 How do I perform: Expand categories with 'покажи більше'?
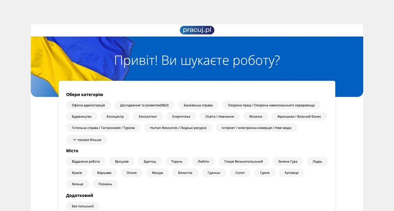tap(87, 140)
